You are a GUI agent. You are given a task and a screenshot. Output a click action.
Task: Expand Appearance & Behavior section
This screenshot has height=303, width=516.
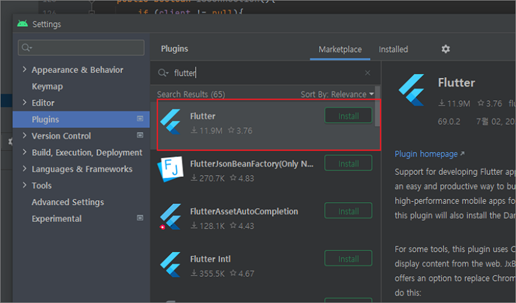[x=25, y=69]
